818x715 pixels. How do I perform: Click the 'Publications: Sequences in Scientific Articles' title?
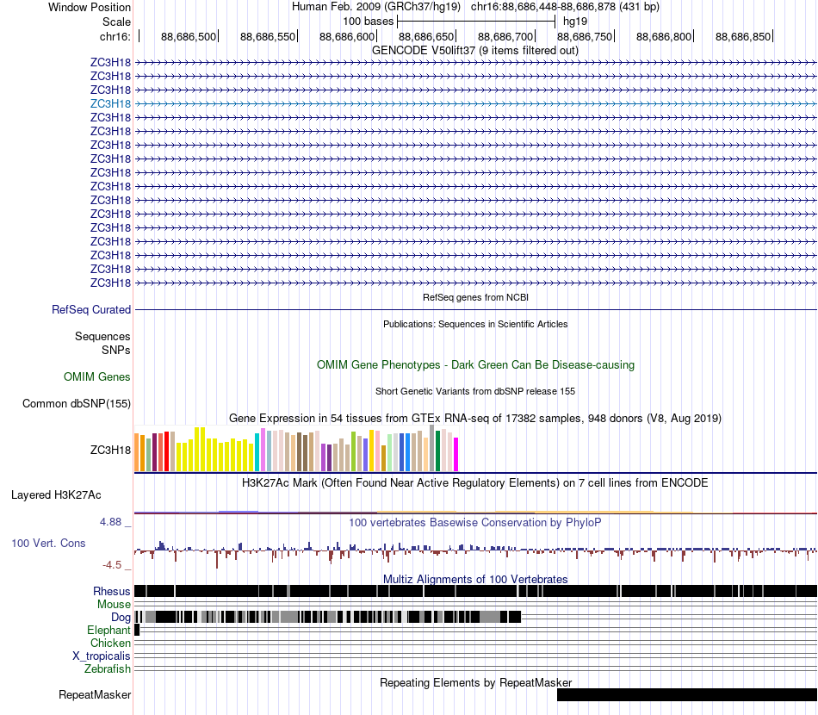475,324
